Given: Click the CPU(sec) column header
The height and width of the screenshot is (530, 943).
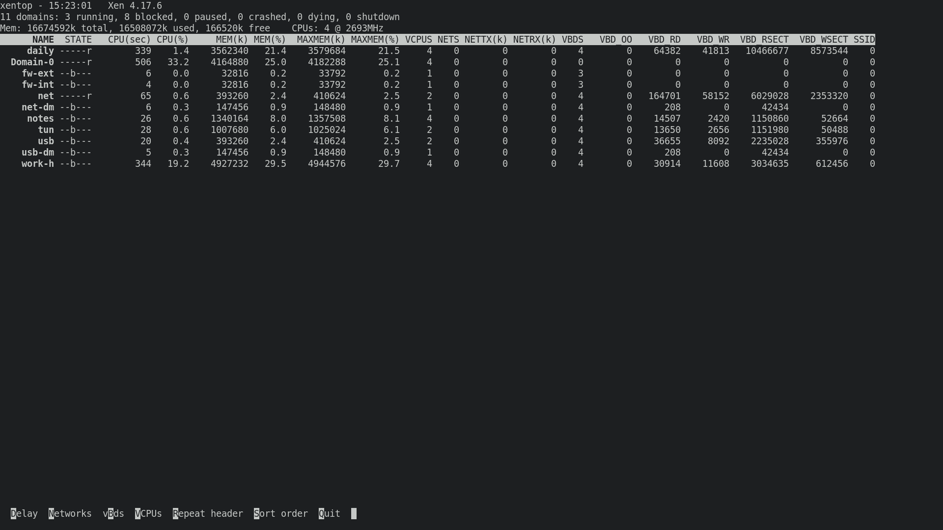Looking at the screenshot, I should click(x=129, y=39).
